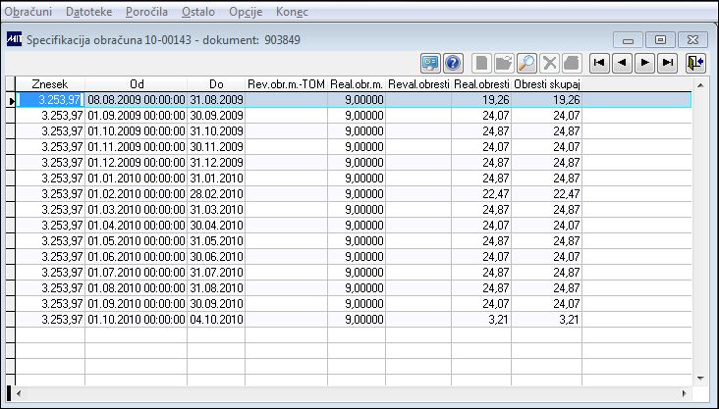Open the Obračuni menu
The height and width of the screenshot is (409, 719).
point(28,12)
